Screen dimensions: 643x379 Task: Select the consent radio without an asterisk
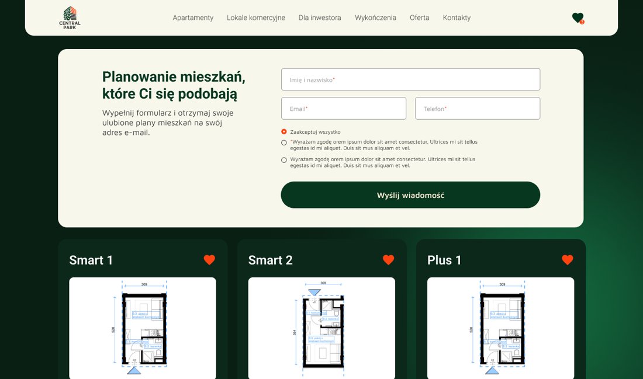tap(284, 160)
